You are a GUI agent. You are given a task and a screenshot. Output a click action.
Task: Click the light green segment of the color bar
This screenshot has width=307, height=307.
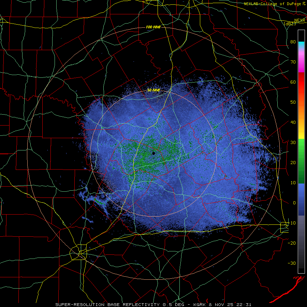coord(301,147)
